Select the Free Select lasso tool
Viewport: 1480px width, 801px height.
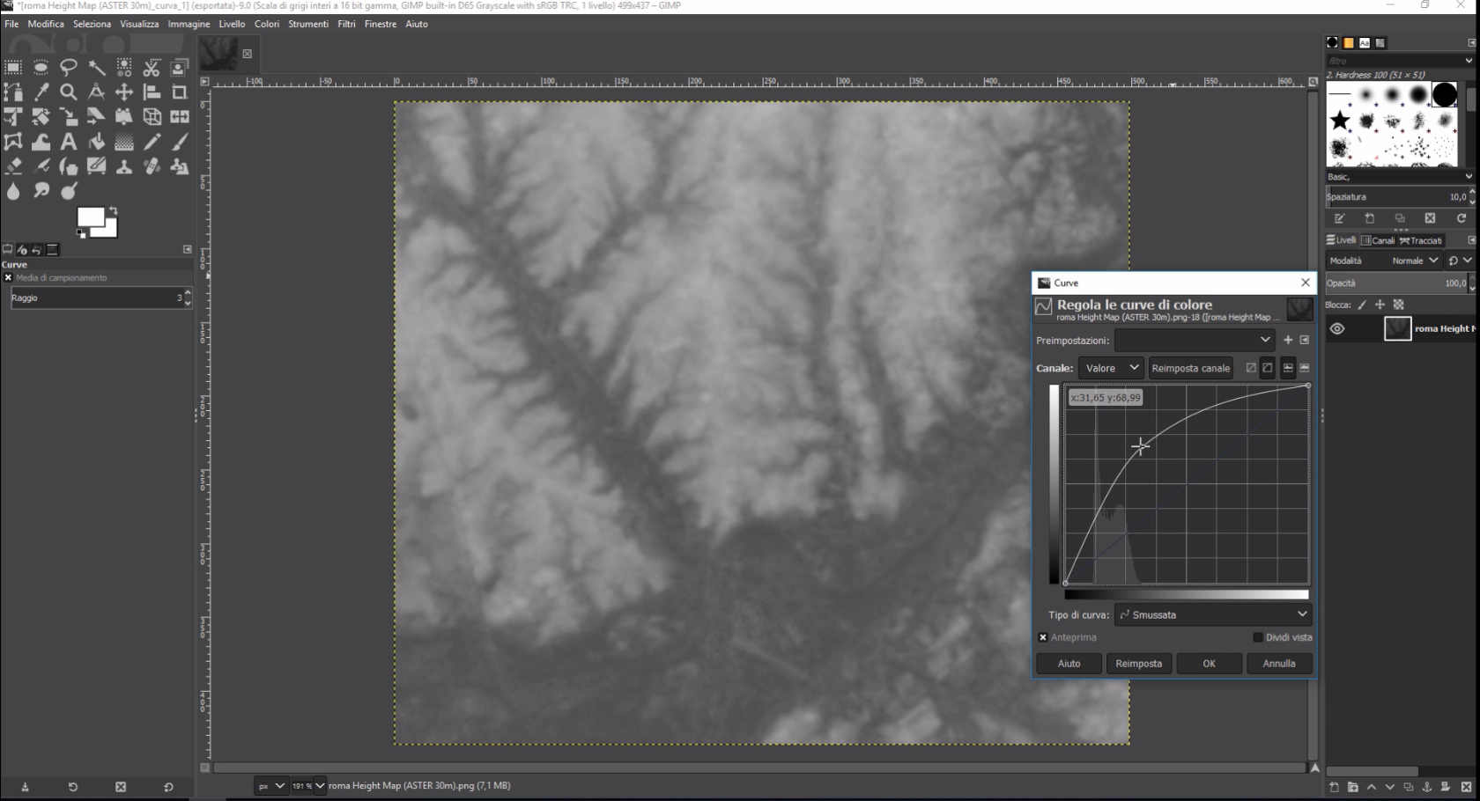(x=68, y=67)
